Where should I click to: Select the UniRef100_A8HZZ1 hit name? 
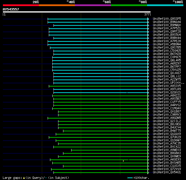point(167,96)
